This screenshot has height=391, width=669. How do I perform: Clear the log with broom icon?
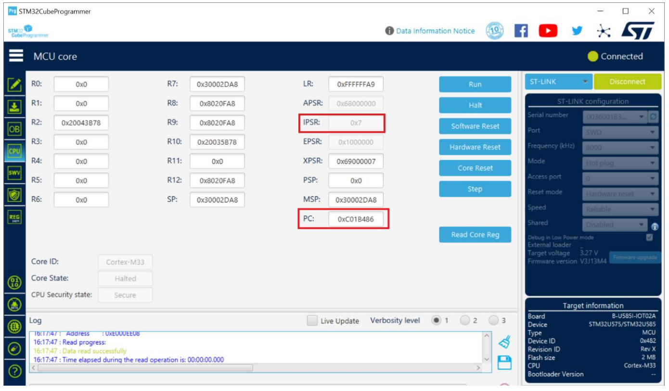coord(504,342)
